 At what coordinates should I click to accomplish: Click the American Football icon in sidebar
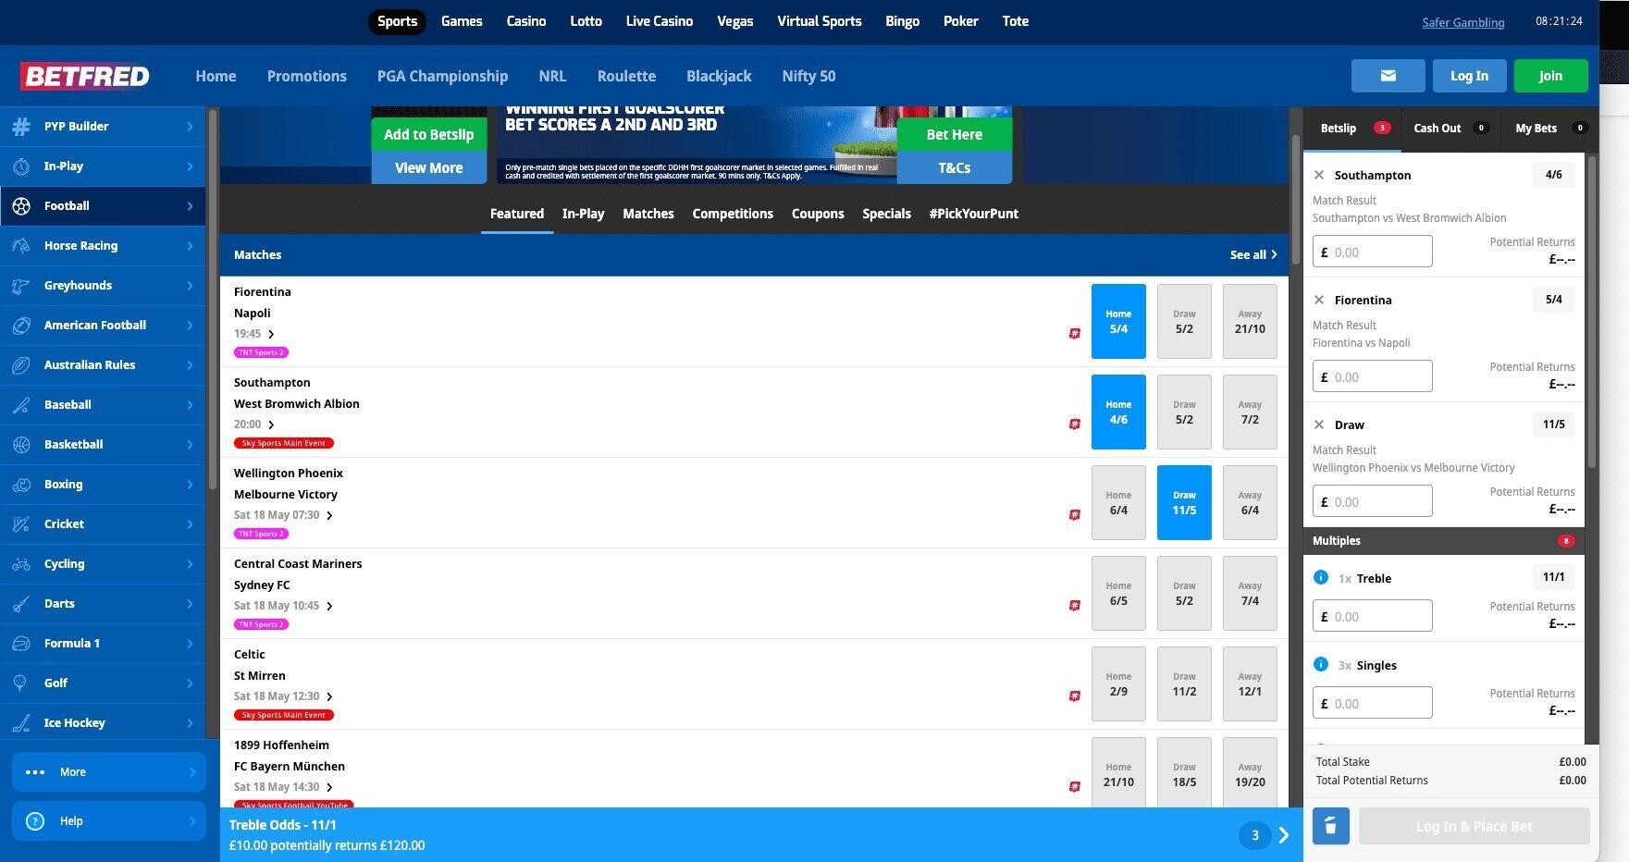[21, 326]
